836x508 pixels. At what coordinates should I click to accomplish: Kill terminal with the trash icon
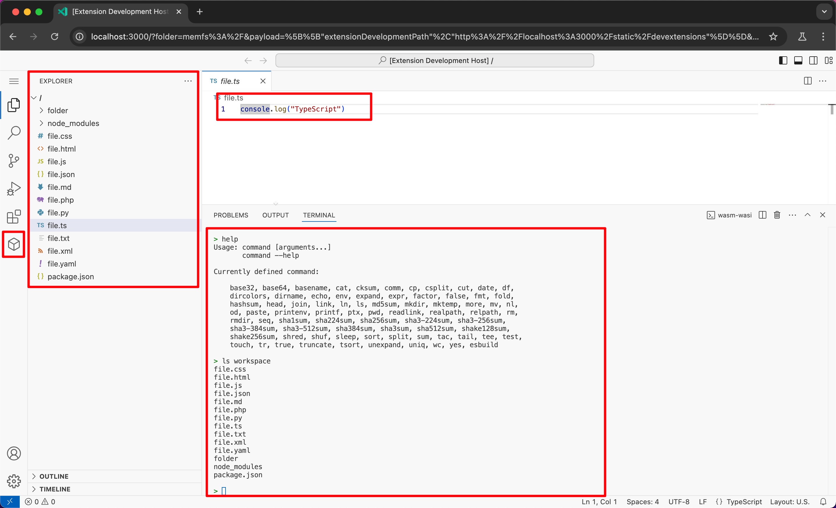[x=777, y=215]
